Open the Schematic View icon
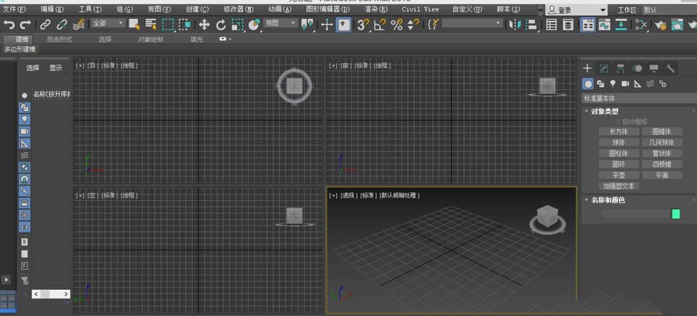 621,25
